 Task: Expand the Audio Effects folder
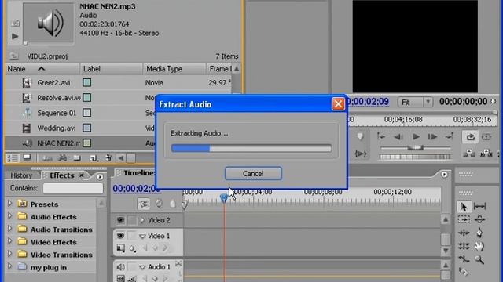[x=9, y=216]
